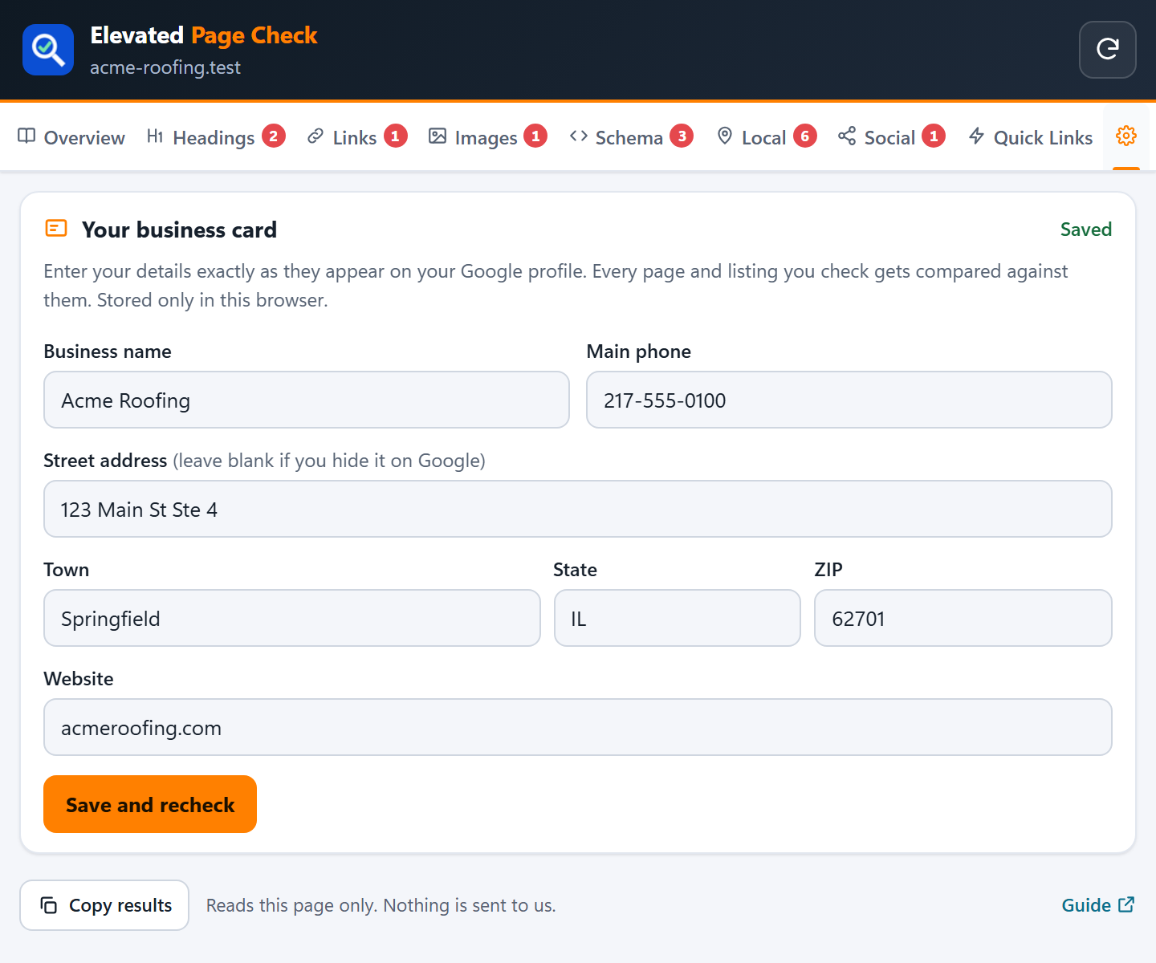Viewport: 1156px width, 963px height.
Task: Switch to the Overview tab
Action: point(71,137)
